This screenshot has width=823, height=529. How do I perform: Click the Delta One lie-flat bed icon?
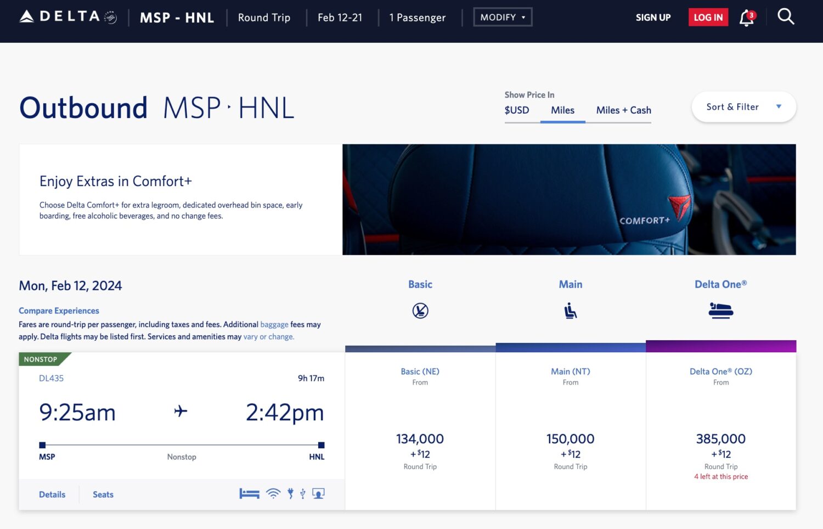[720, 310]
